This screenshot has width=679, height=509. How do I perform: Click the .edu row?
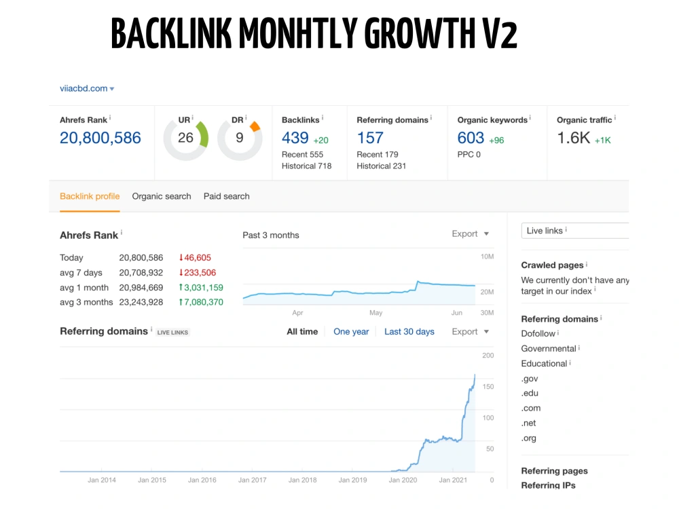pos(530,394)
